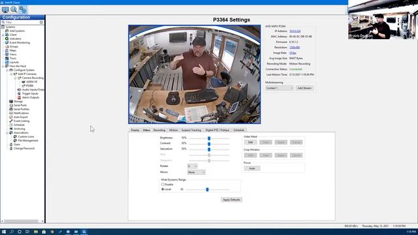Click the Saturation slider handle
The image size is (418, 235).
[x=209, y=149]
